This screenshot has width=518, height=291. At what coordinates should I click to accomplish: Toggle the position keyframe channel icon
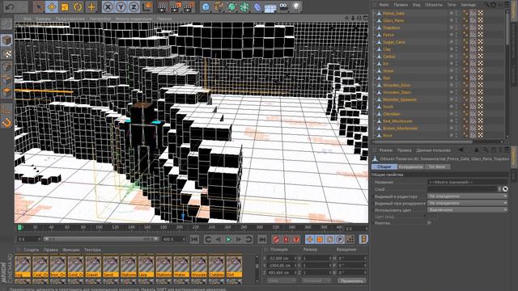tap(309, 239)
